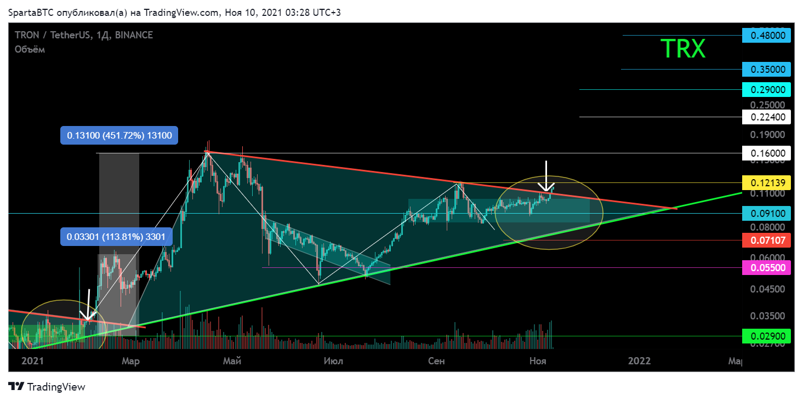Click the Мар label near 2021 on time axis
This screenshot has height=401, width=803.
(x=130, y=360)
